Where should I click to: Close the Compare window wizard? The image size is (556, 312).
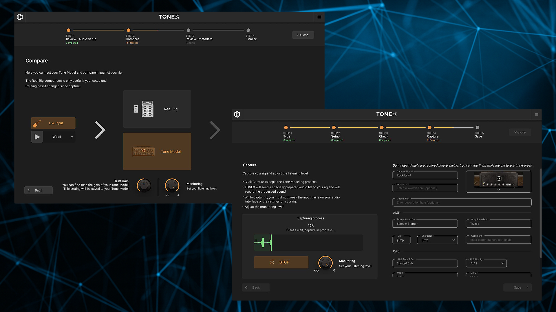[303, 35]
